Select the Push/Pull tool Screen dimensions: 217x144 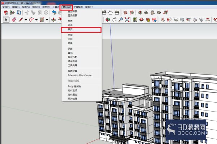(54, 20)
